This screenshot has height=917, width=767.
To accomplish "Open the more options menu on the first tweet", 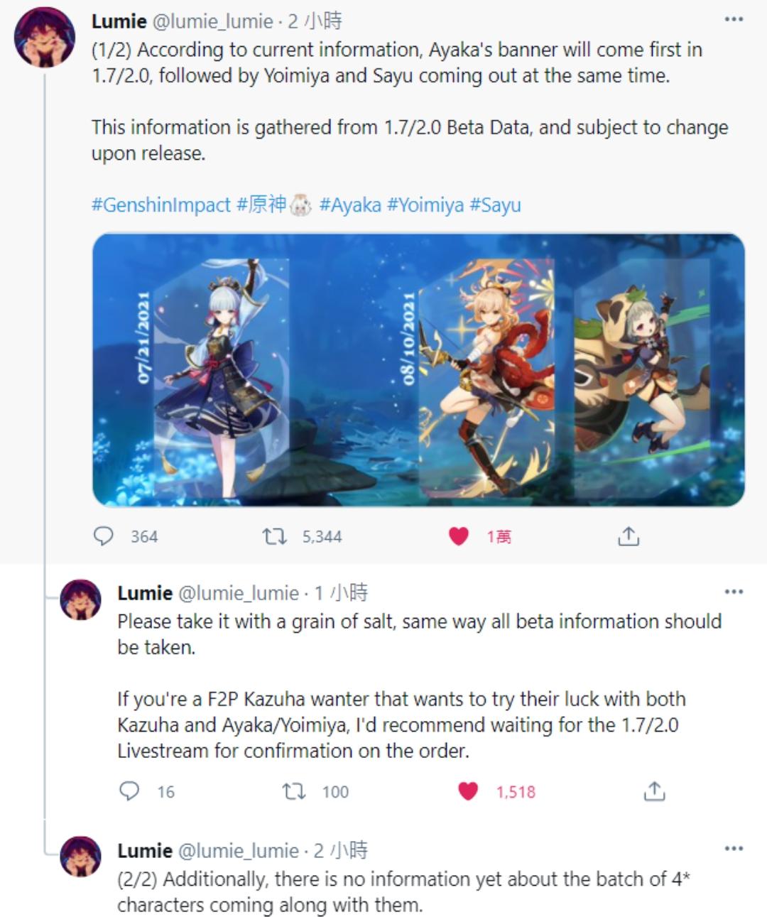I will click(734, 19).
